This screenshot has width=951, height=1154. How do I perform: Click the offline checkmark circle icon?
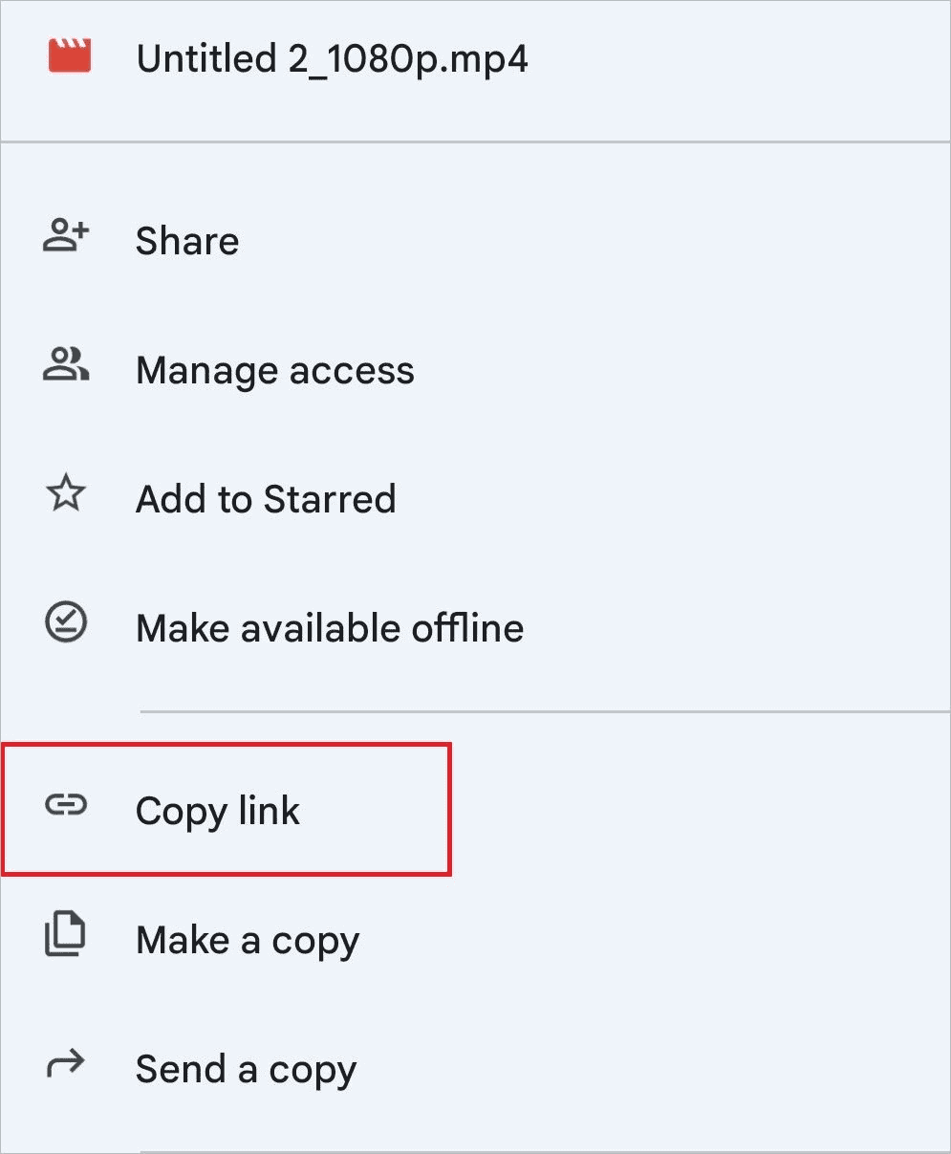coord(64,623)
